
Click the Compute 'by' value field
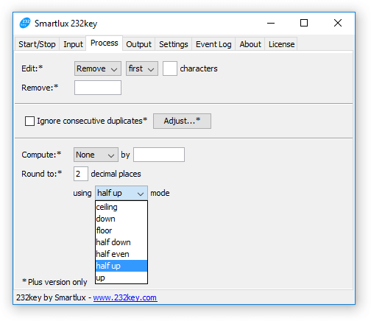click(x=159, y=155)
